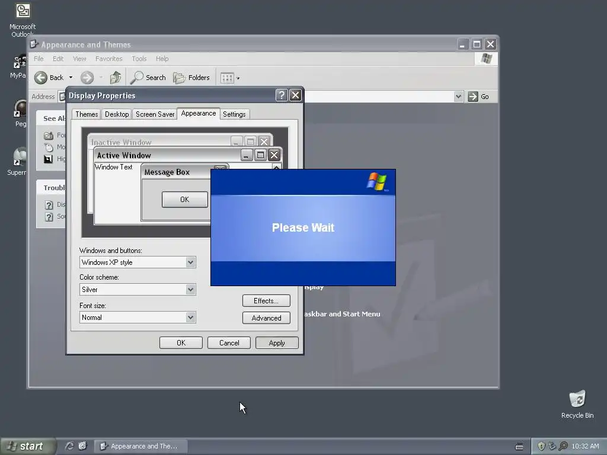This screenshot has height=455, width=607.
Task: Open the Favorites menu
Action: [109, 59]
